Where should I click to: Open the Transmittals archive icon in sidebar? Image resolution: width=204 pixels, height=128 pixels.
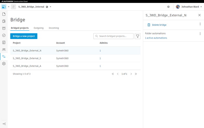pos(4,28)
